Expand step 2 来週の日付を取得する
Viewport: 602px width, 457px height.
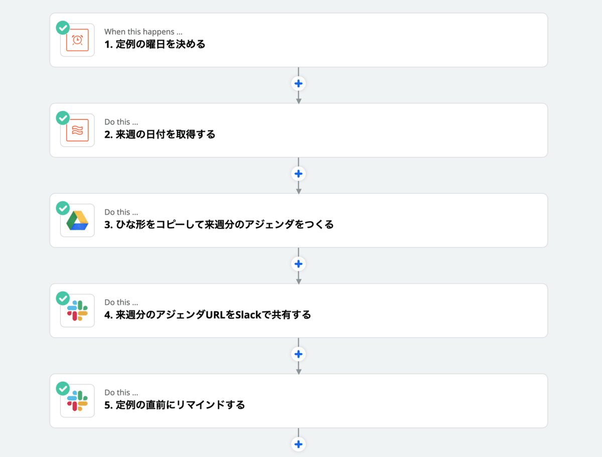pos(160,134)
